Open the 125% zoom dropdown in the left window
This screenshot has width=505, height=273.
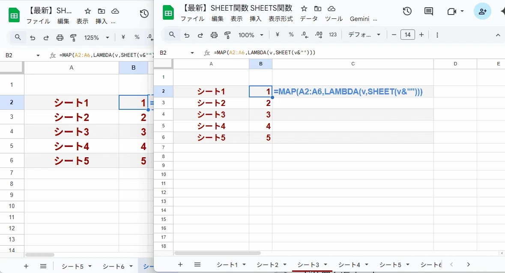pyautogui.click(x=97, y=38)
